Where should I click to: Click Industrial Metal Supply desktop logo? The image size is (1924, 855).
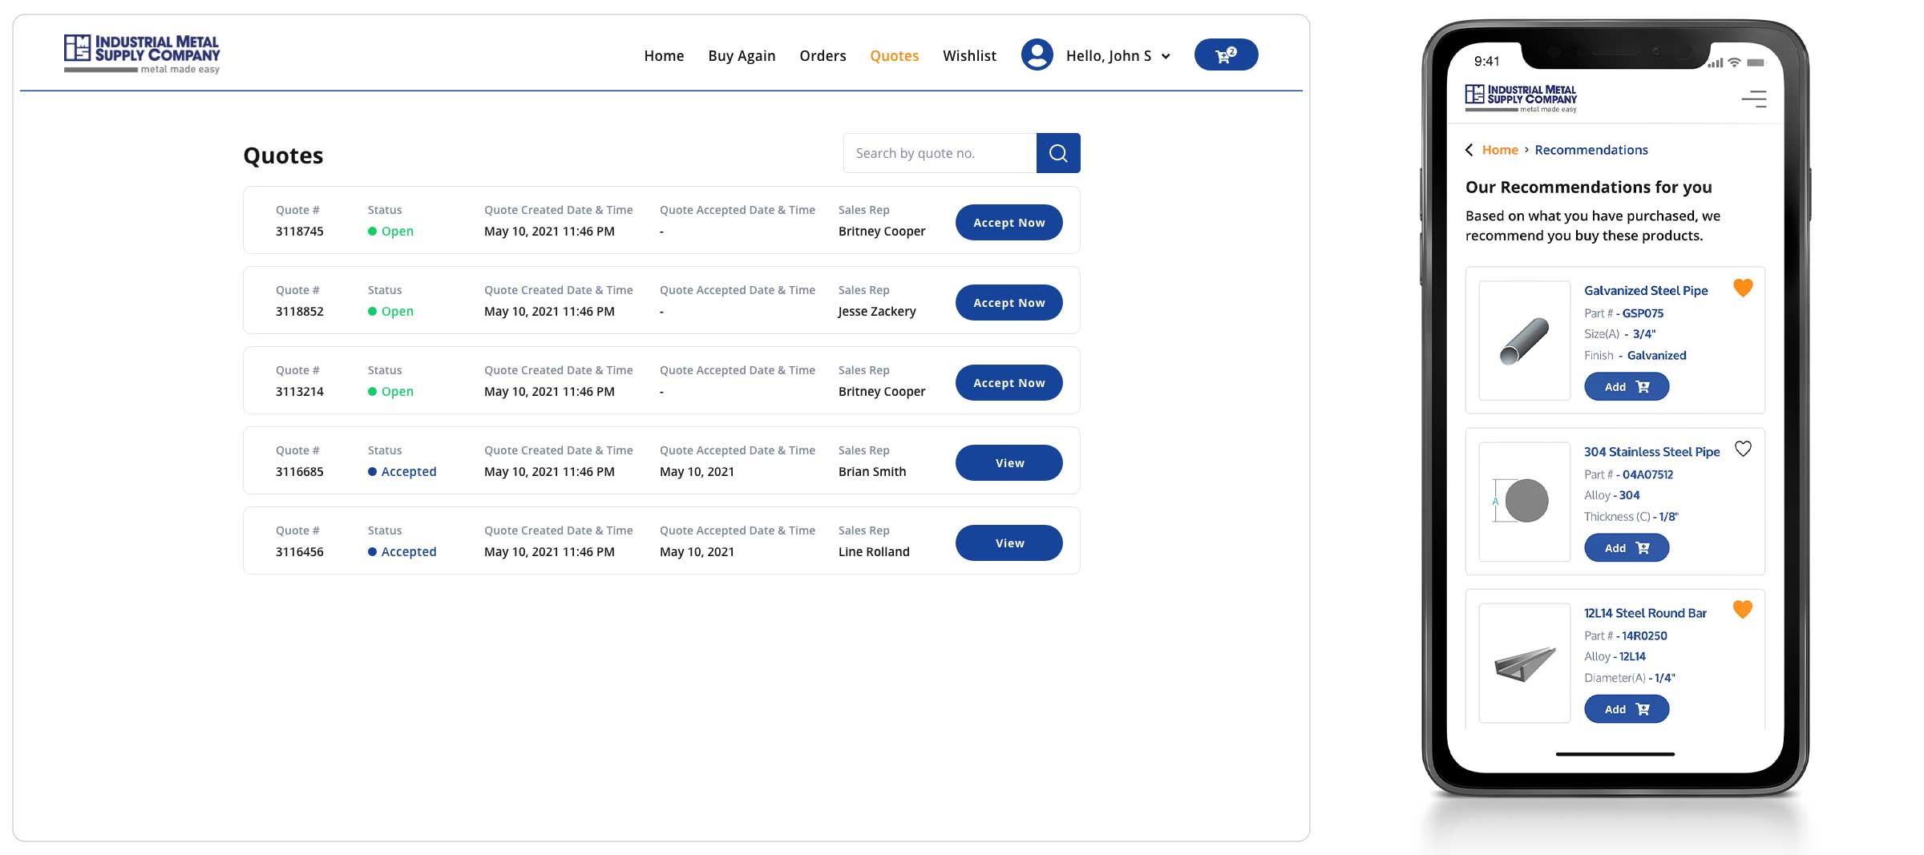[142, 54]
